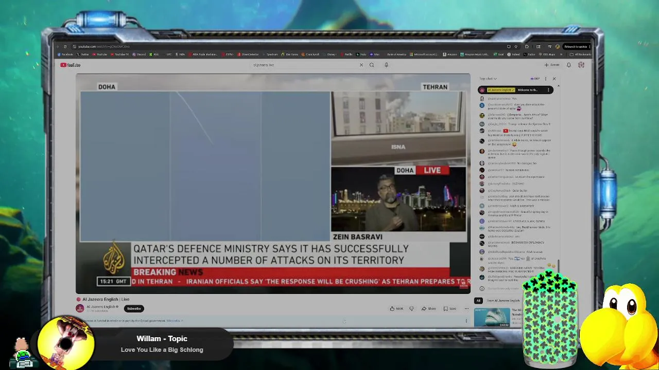Screen dimensions: 659x370
Task: Open the All Bookmarks folder
Action: [580, 54]
